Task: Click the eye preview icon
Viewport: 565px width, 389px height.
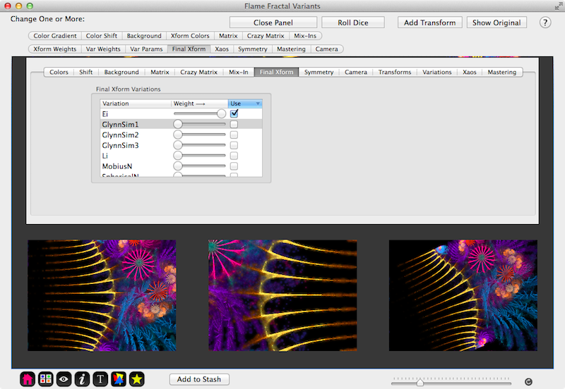Action: 64,379
